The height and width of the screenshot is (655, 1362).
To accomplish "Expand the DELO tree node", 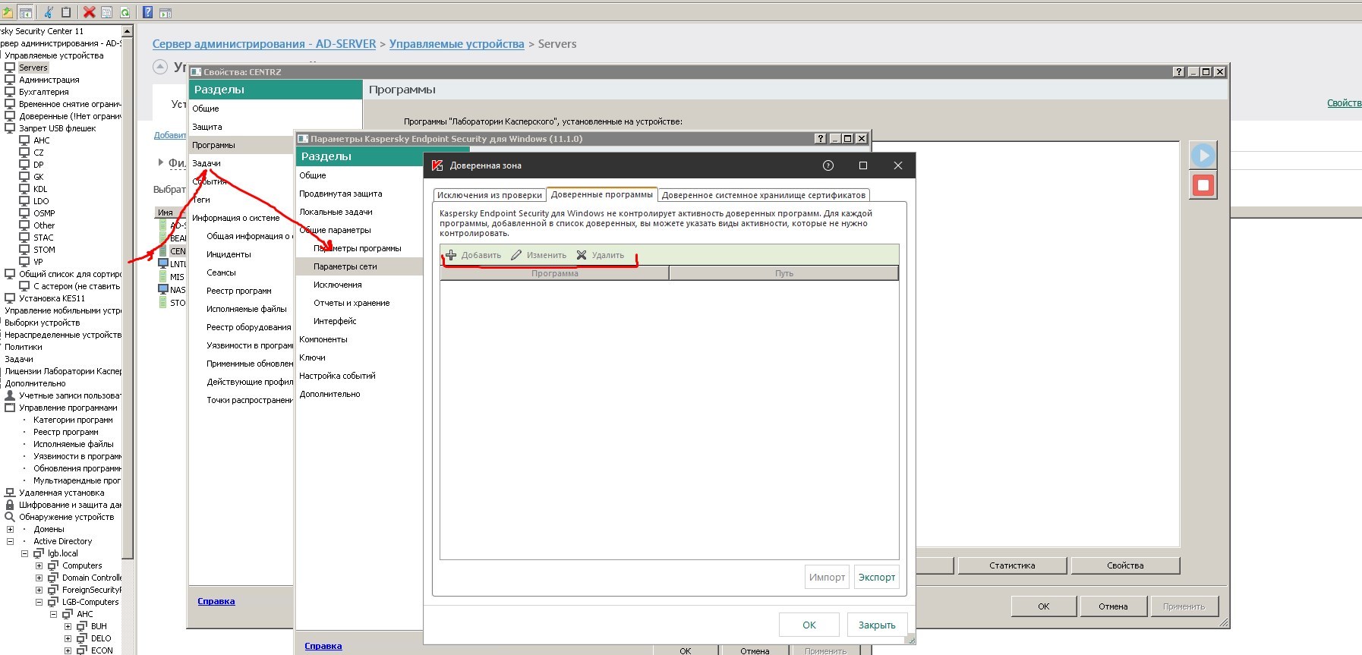I will coord(68,638).
